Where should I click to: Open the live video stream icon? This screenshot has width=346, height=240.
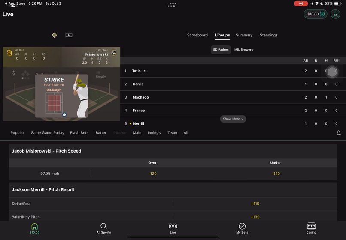[69, 35]
